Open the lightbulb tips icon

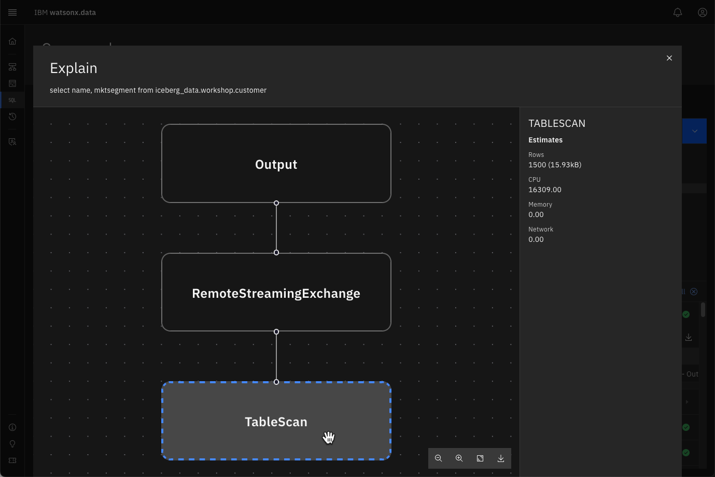click(12, 444)
